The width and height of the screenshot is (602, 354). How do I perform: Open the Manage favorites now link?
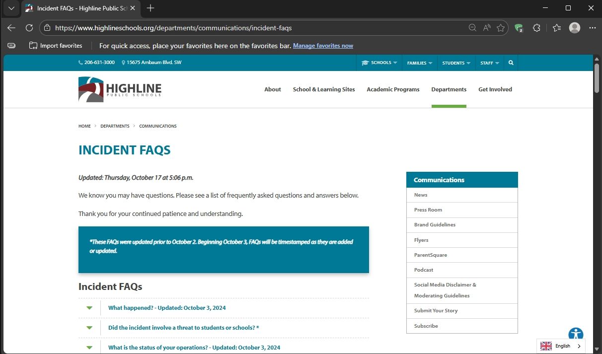[x=323, y=46]
